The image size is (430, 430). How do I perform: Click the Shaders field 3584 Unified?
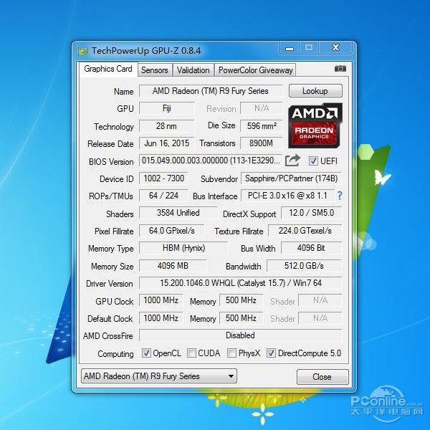click(178, 213)
